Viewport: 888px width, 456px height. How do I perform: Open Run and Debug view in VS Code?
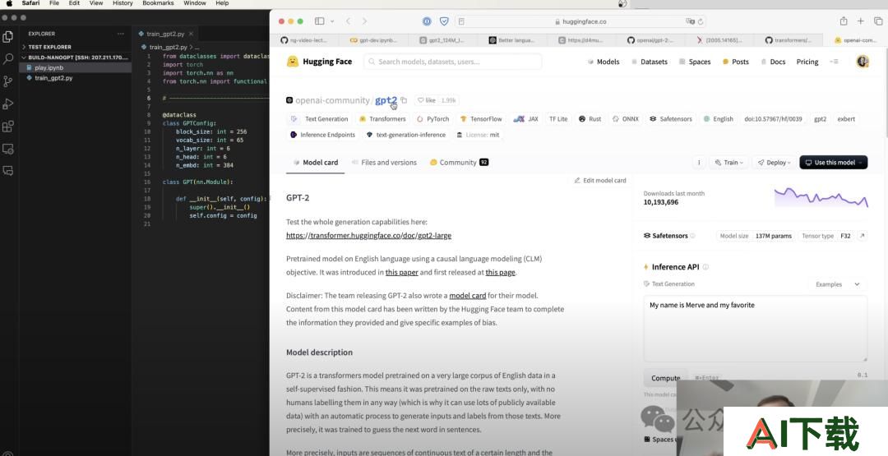click(8, 104)
